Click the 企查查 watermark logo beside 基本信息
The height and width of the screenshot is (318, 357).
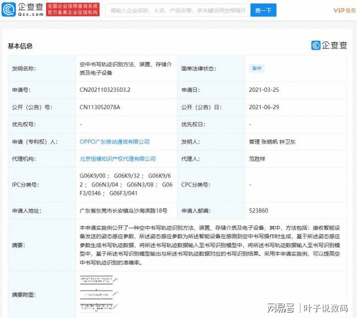[x=329, y=45]
